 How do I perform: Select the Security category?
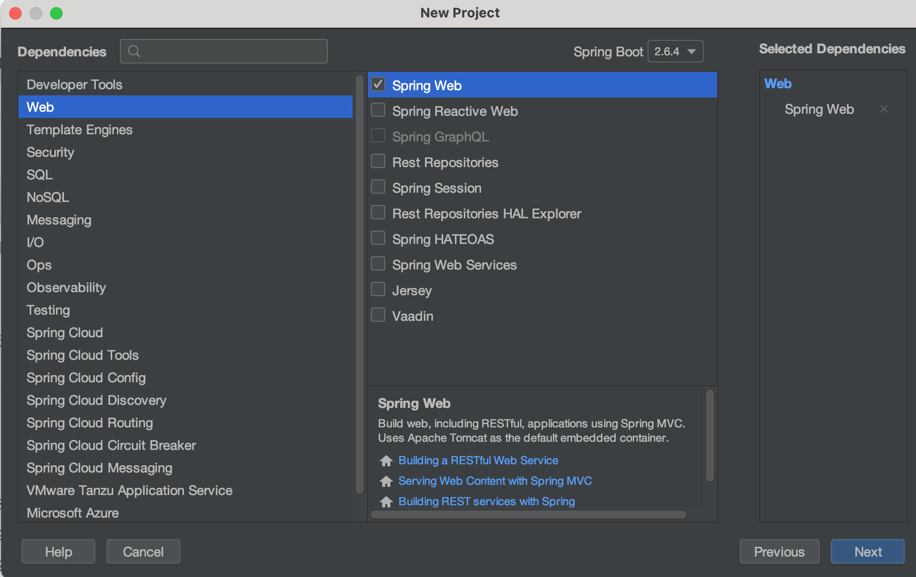(x=50, y=152)
